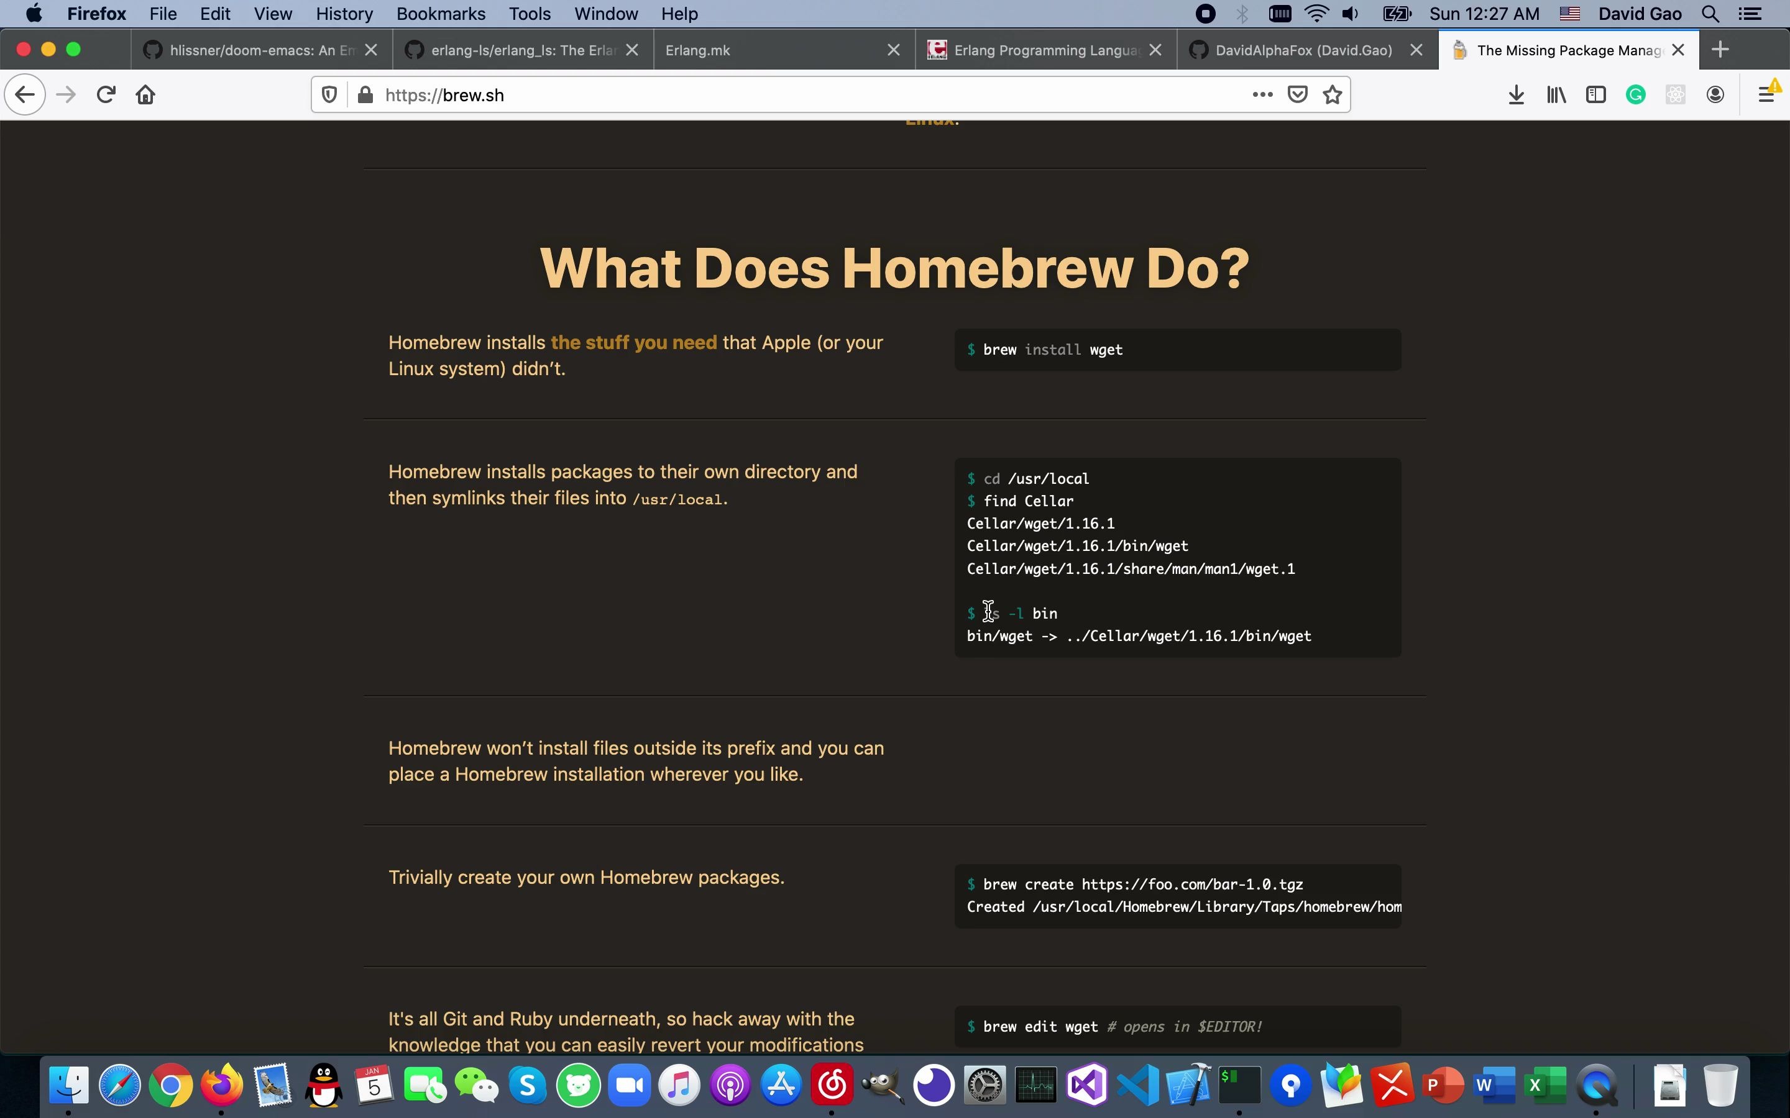Launch Safari from the Dock
The width and height of the screenshot is (1790, 1118).
coord(120,1084)
